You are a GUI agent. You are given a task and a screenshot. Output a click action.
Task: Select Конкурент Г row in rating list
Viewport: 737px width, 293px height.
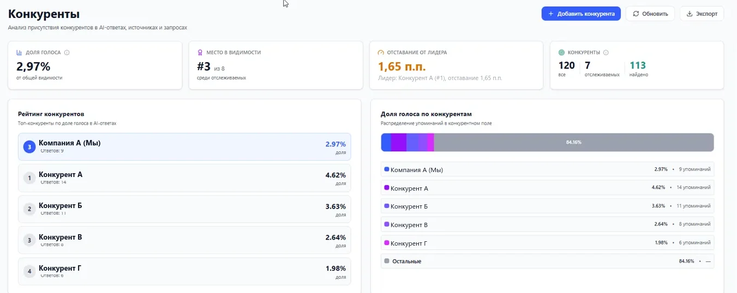coord(184,271)
